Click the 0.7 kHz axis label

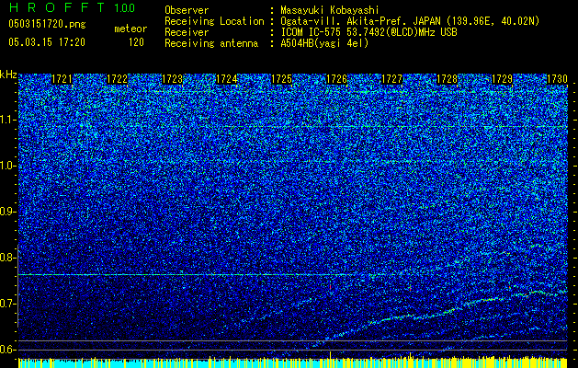point(7,304)
